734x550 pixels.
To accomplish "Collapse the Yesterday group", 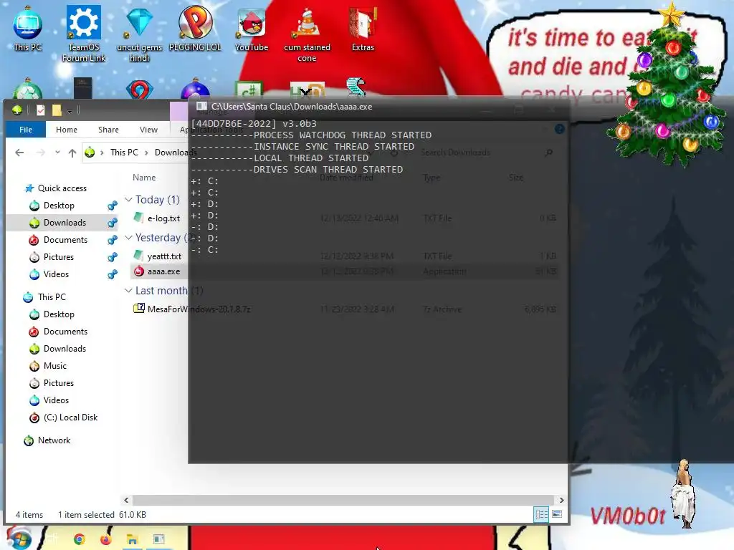I will click(128, 238).
